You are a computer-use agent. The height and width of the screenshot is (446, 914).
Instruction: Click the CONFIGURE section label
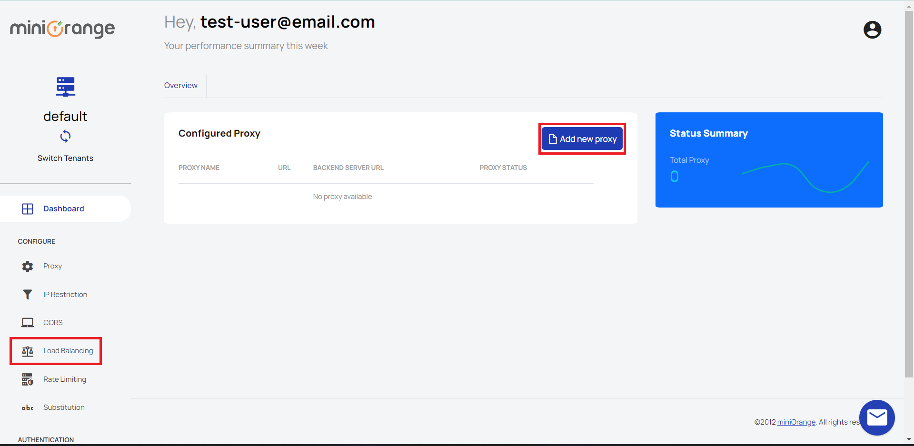click(x=37, y=241)
